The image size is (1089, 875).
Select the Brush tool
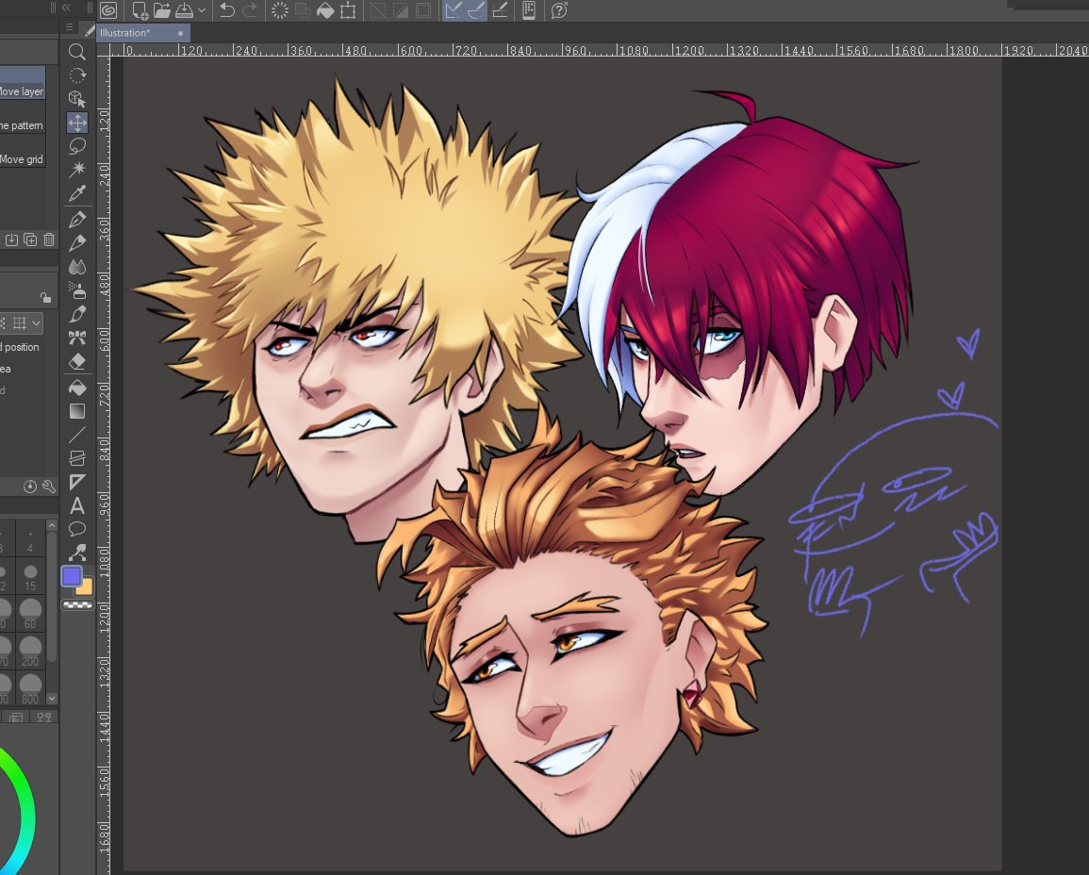pyautogui.click(x=77, y=266)
